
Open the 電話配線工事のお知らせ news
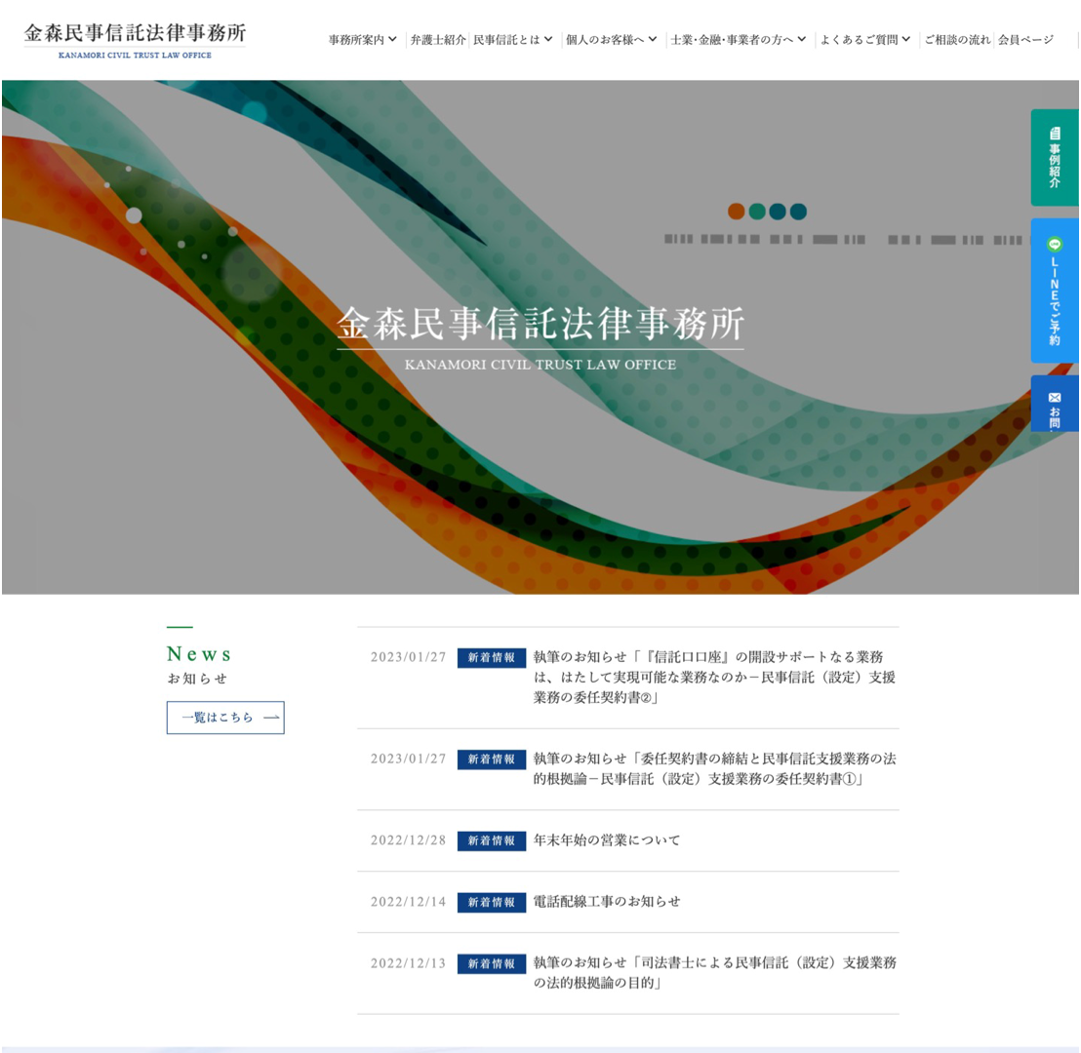(607, 902)
